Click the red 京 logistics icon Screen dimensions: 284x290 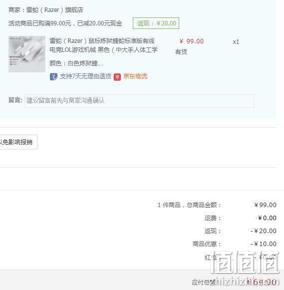click(x=117, y=77)
